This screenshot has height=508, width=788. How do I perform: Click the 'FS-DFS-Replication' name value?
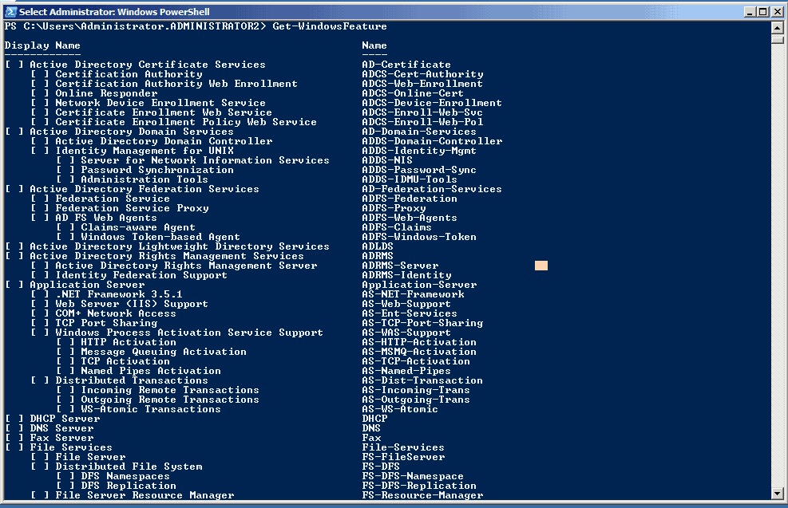419,486
